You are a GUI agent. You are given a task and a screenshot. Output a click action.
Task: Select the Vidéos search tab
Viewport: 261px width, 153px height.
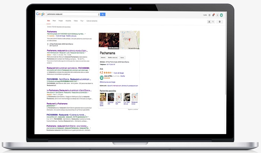coord(76,21)
